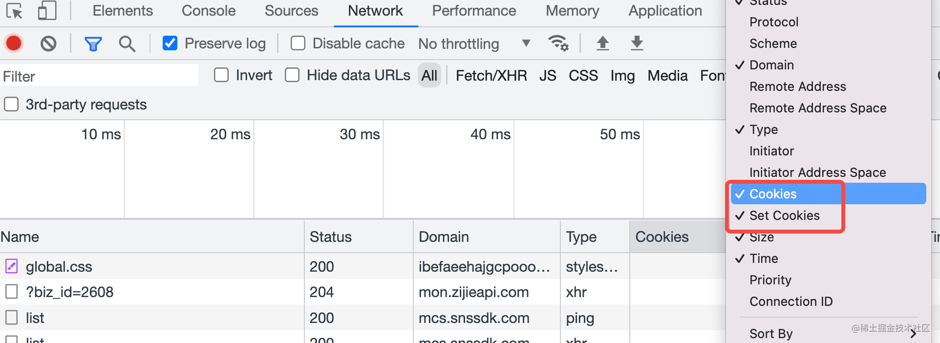Check the Invert filter checkbox

[x=221, y=75]
